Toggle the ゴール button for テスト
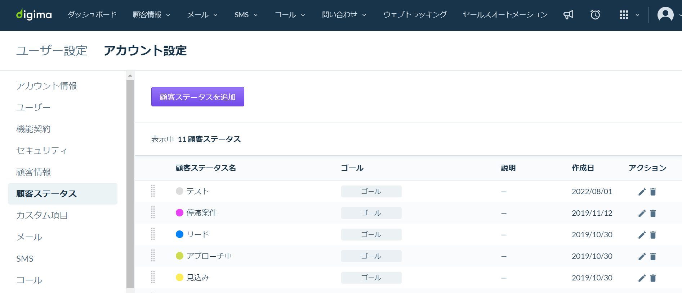The image size is (682, 293). pyautogui.click(x=371, y=191)
